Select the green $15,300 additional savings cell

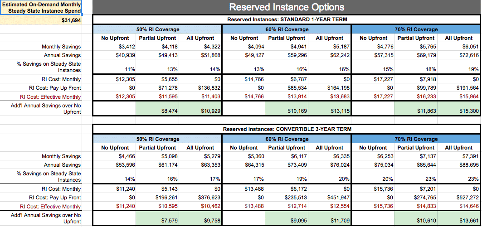click(x=459, y=111)
